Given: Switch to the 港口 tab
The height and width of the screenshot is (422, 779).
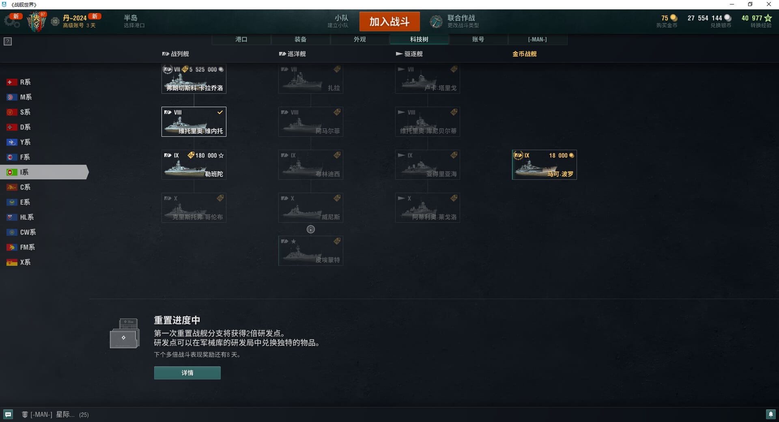Looking at the screenshot, I should (241, 39).
